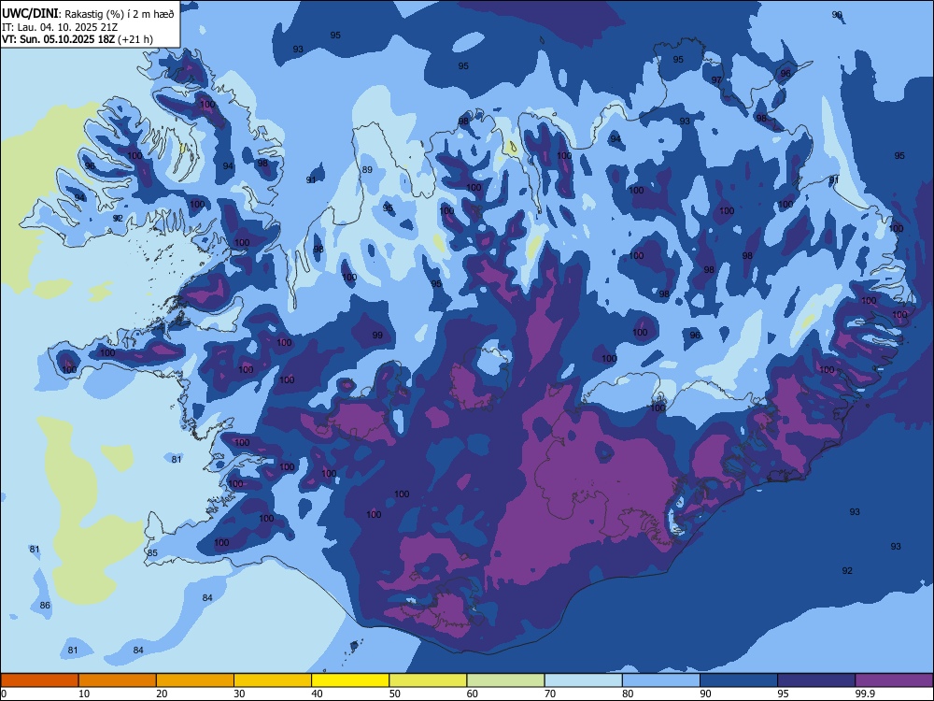Click the 20–30% light orange legend swatch
The height and width of the screenshot is (701, 934).
(195, 680)
